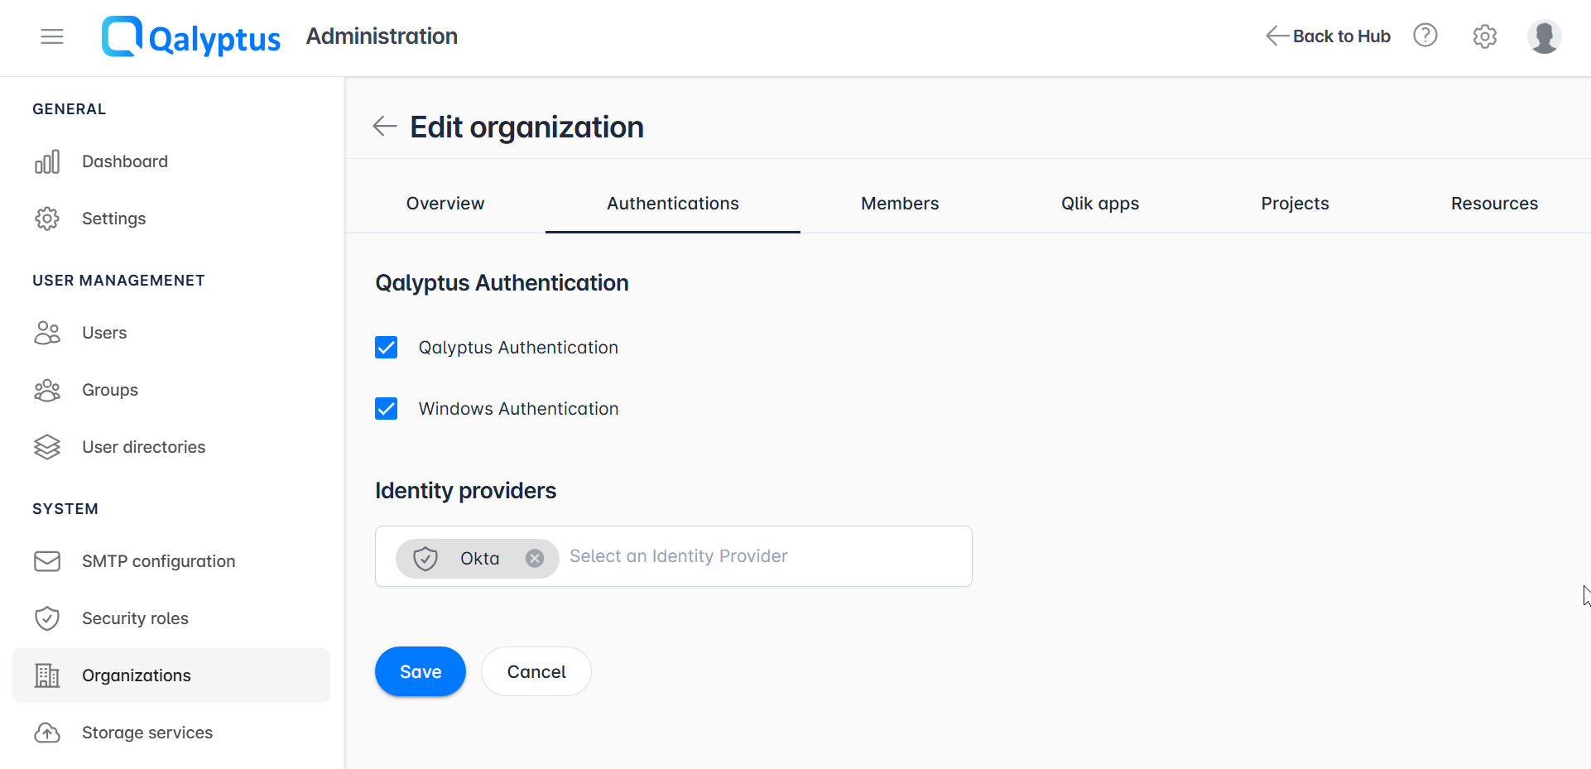Uncheck Windows Authentication
This screenshot has height=769, width=1591.
[x=386, y=408]
